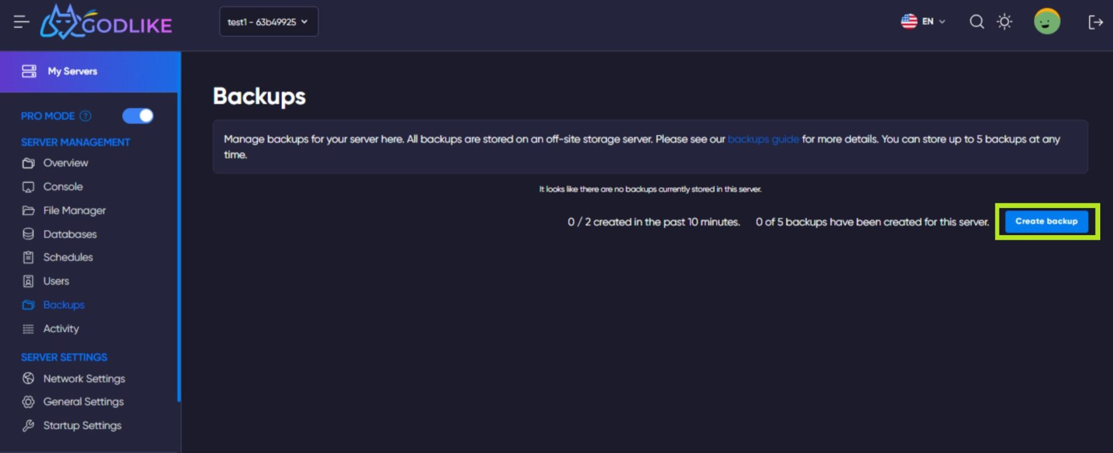Switch theme with the sun icon
Image resolution: width=1113 pixels, height=453 pixels.
1005,22
